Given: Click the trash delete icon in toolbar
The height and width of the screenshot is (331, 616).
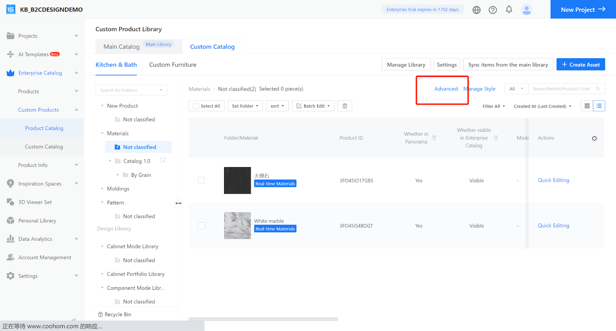Looking at the screenshot, I should (x=345, y=106).
